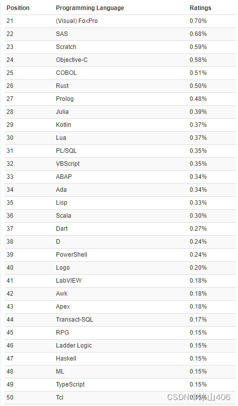Image resolution: width=238 pixels, height=406 pixels.
Task: Click the Position column header
Action: pos(18,8)
